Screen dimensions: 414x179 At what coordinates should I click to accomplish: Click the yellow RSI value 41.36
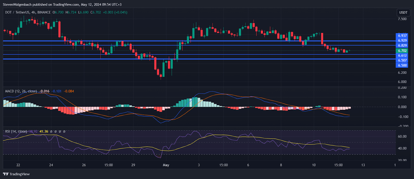(x=44, y=132)
